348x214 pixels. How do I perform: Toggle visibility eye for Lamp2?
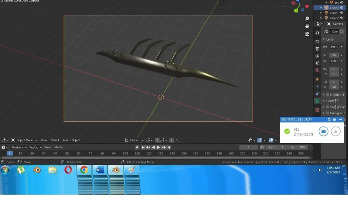coord(342,18)
